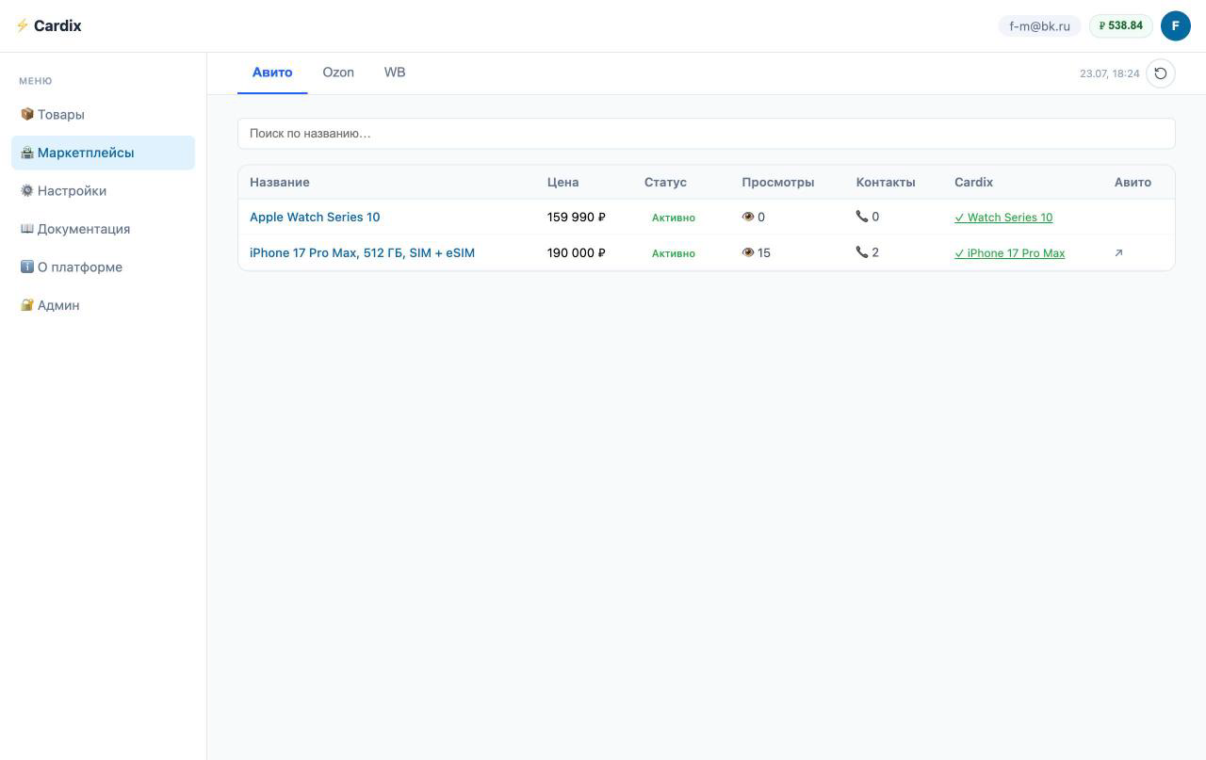Screen dimensions: 1206x760
Task: Click the book icon beside Документация
Action: (x=27, y=229)
